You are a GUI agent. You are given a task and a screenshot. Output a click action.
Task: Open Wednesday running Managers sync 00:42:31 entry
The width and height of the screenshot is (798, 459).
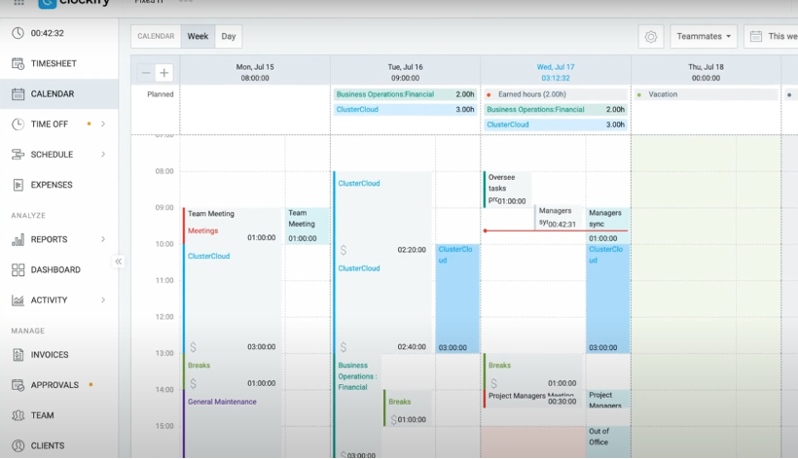point(559,217)
